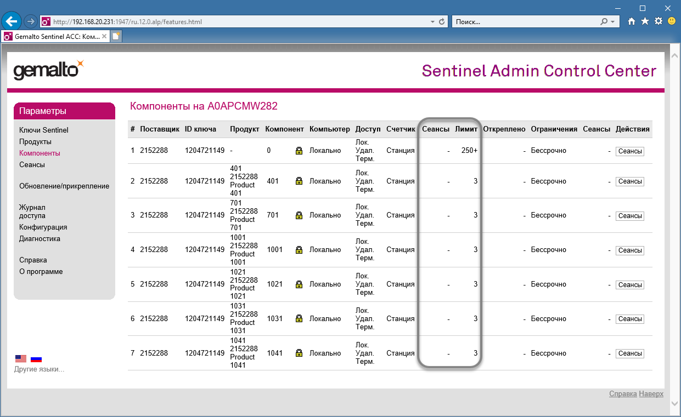Click the refresh page icon
681x417 pixels.
[x=442, y=22]
